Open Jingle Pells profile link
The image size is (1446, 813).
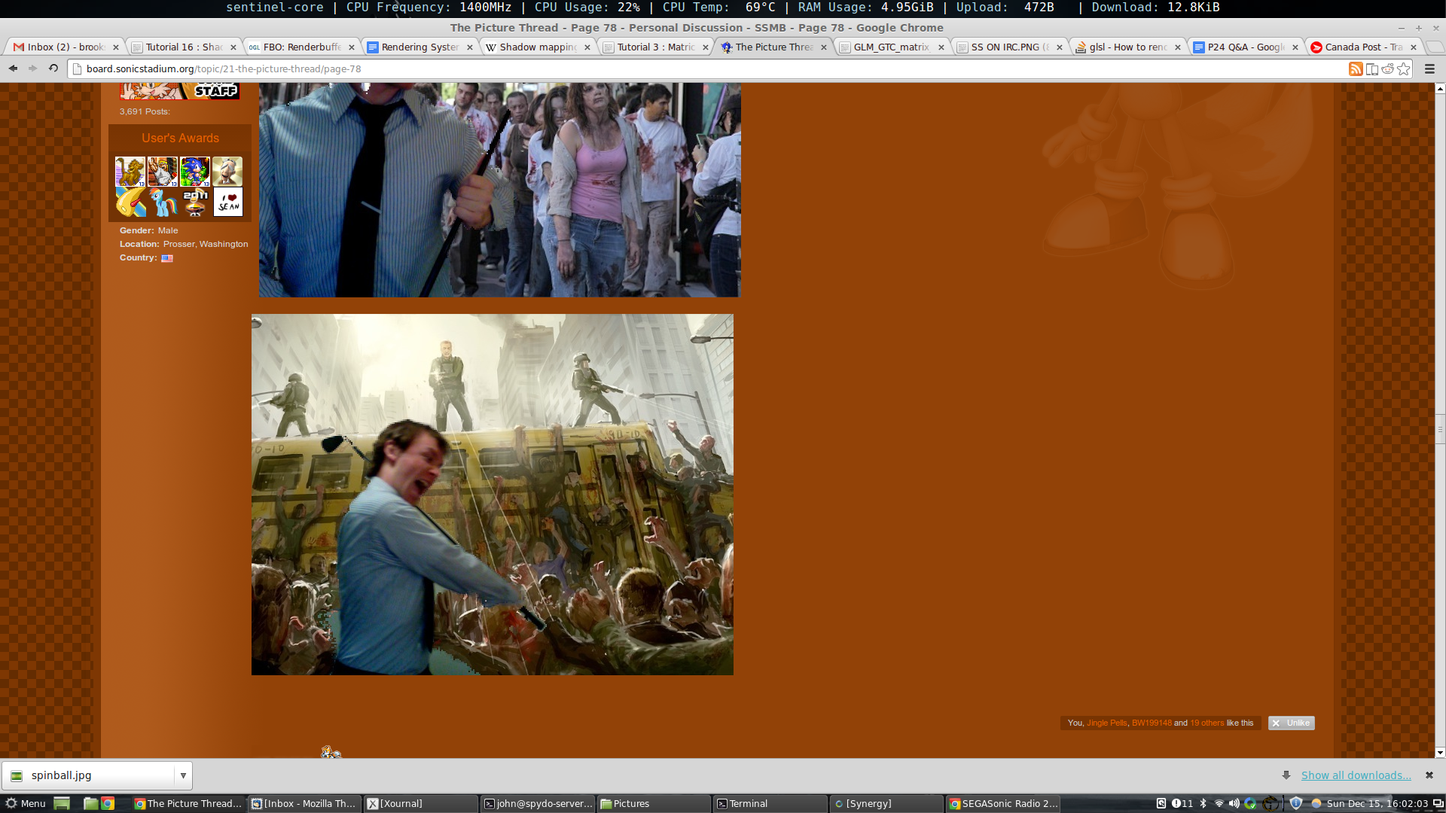(1106, 723)
